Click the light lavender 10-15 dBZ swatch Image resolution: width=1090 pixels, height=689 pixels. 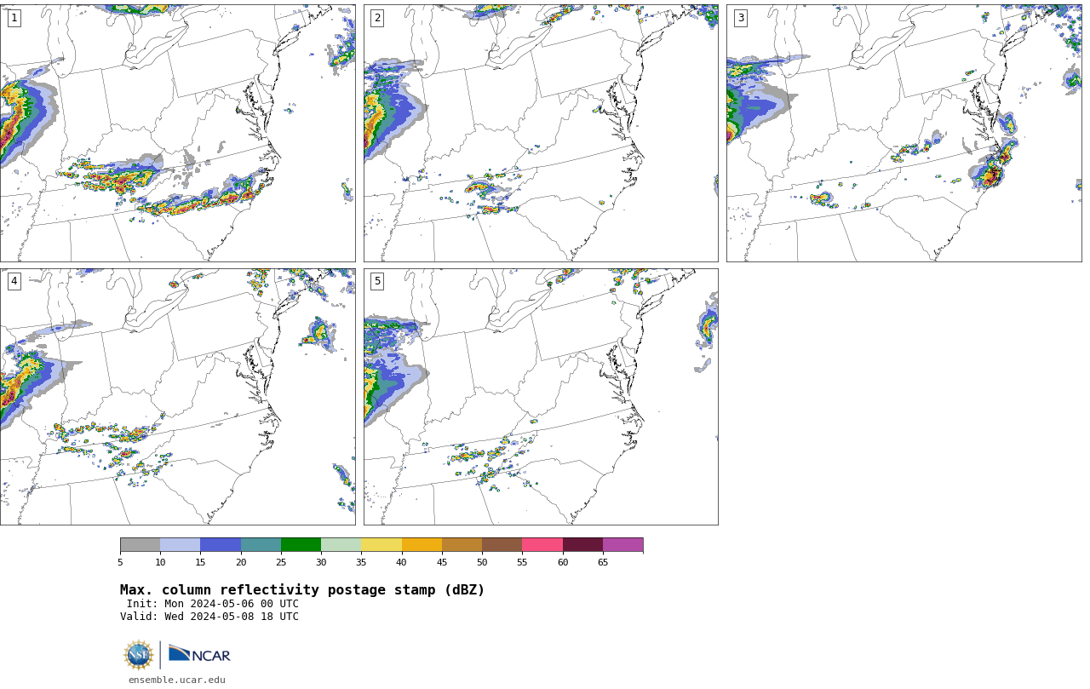tap(180, 545)
